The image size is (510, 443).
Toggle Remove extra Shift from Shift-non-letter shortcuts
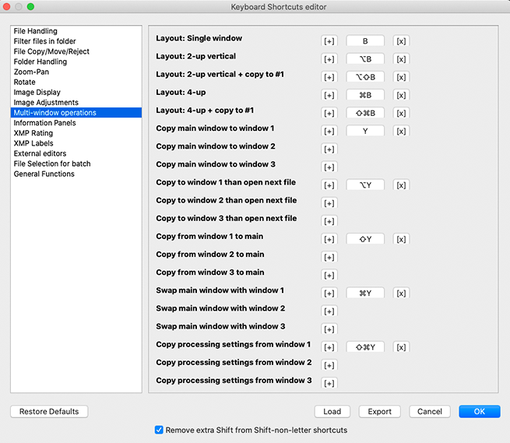pos(160,430)
